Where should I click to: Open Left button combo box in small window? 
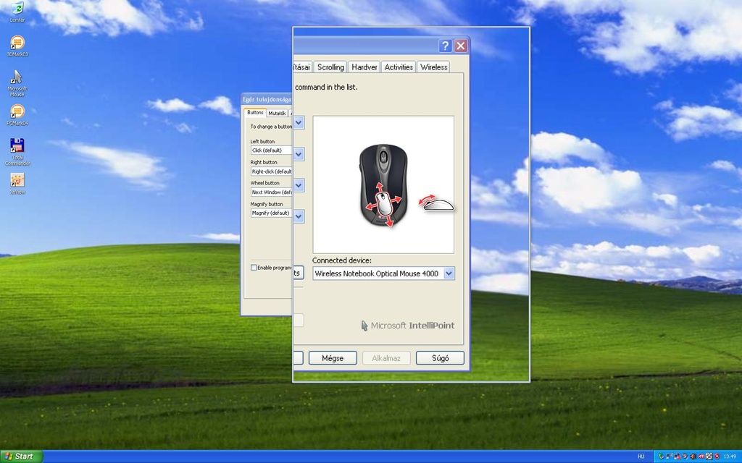pos(272,150)
